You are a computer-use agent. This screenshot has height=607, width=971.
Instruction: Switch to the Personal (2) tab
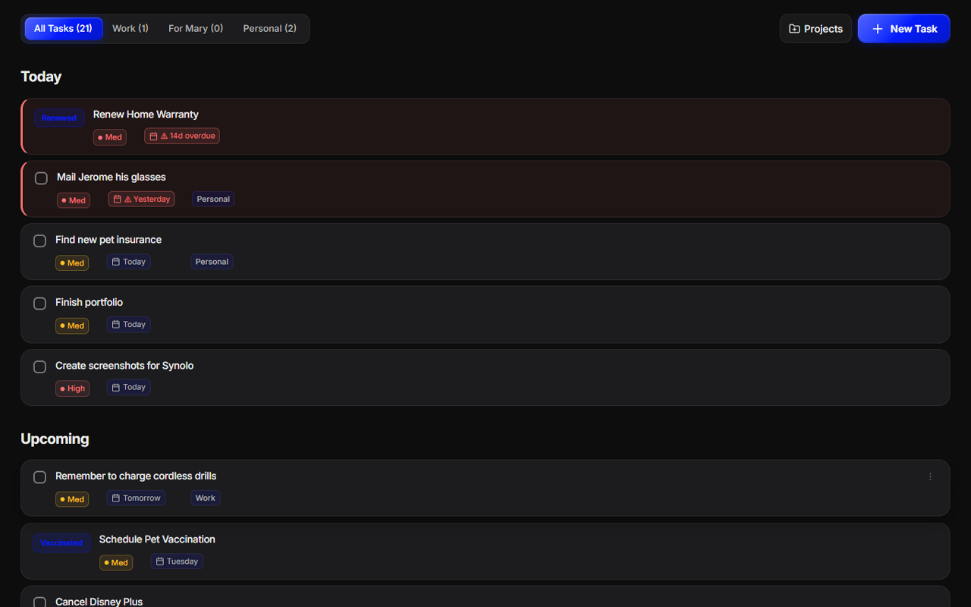pos(269,29)
